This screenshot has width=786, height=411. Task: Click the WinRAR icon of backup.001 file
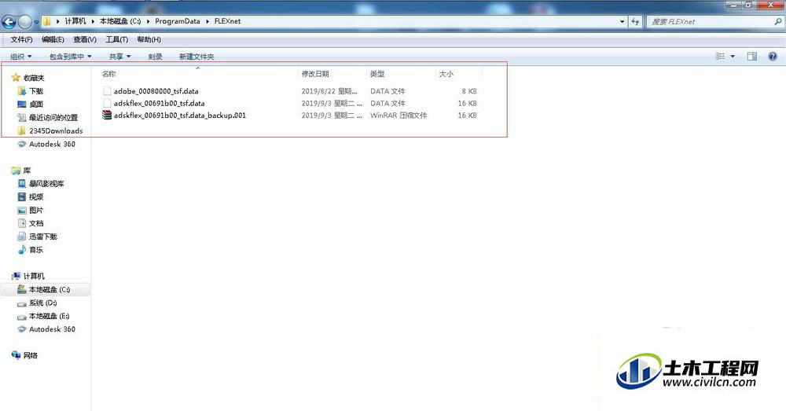click(x=106, y=116)
